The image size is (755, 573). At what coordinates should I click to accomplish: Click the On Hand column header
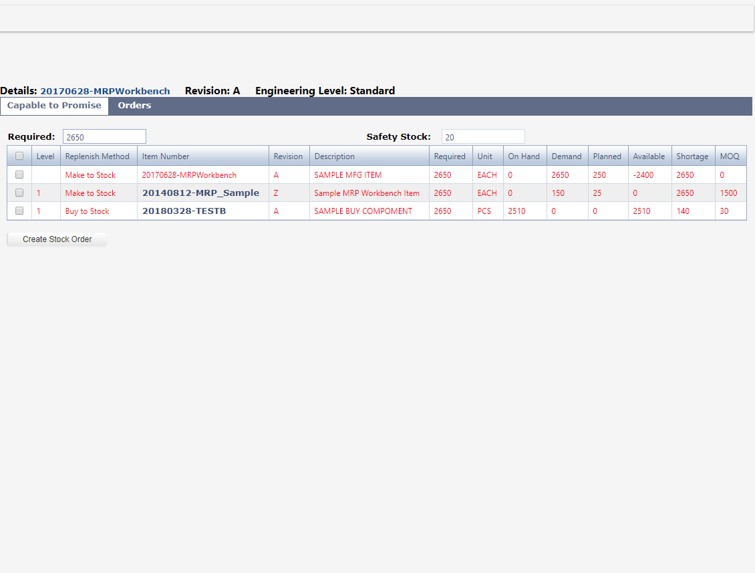[x=525, y=156]
